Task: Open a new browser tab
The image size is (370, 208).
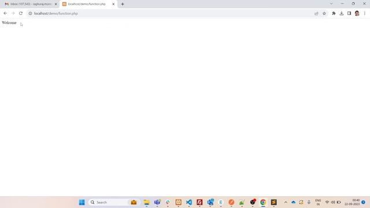Action: 123,4
